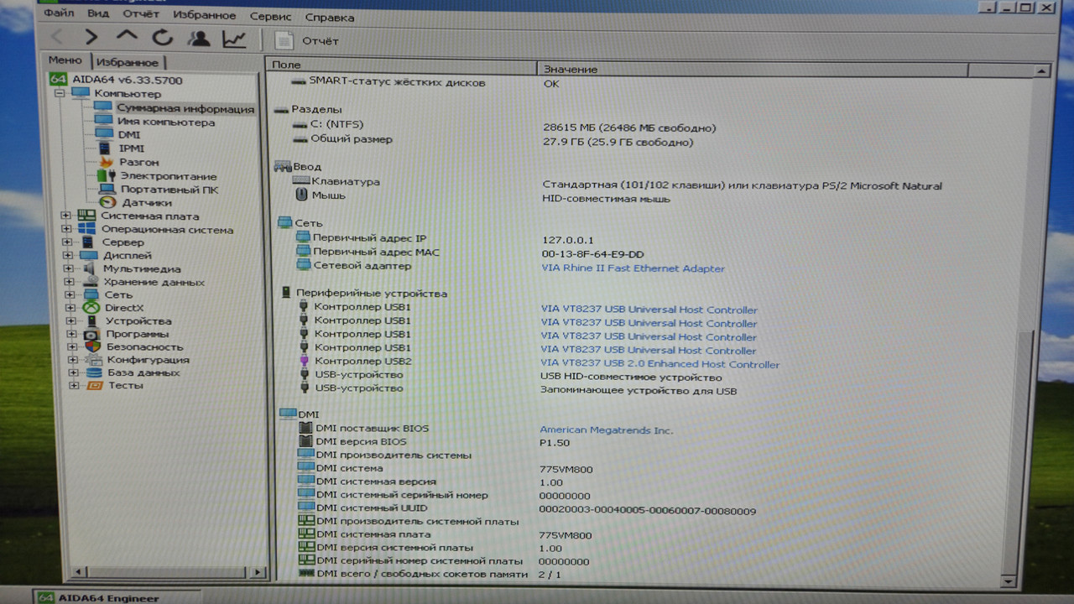Open the user/favorites person icon in toolbar

pos(199,38)
